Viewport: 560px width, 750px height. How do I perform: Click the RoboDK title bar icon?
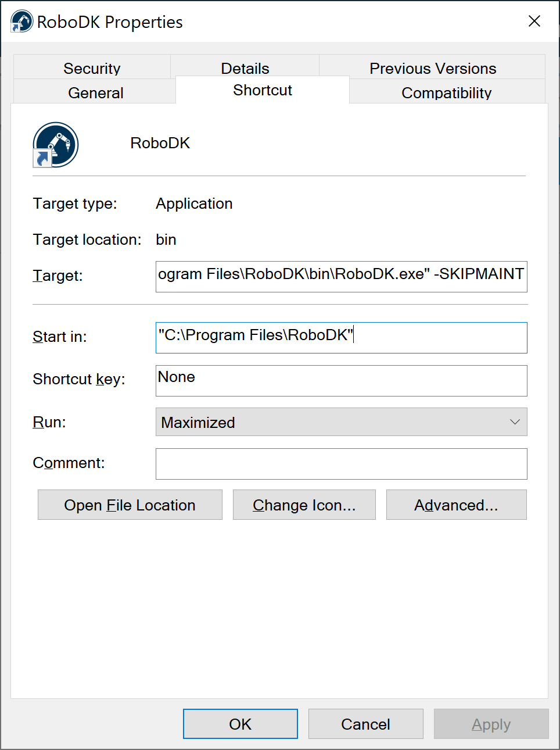pyautogui.click(x=21, y=22)
